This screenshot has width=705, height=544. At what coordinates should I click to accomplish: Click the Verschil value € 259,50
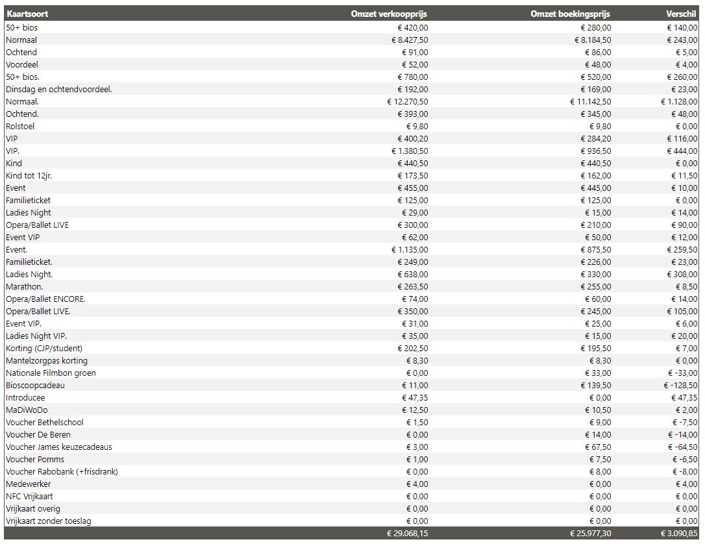click(x=682, y=249)
